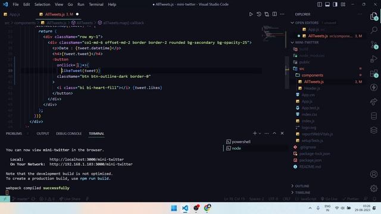
Task: Open the Accounts icon
Action: coord(374,174)
